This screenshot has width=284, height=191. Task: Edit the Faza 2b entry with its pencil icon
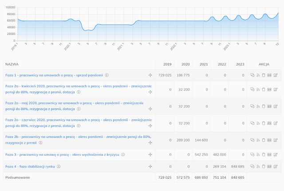coord(276,140)
